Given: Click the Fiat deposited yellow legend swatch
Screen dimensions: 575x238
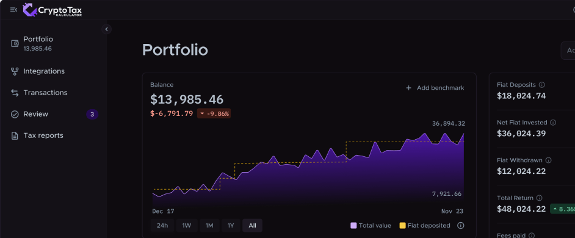Looking at the screenshot, I should [402, 226].
